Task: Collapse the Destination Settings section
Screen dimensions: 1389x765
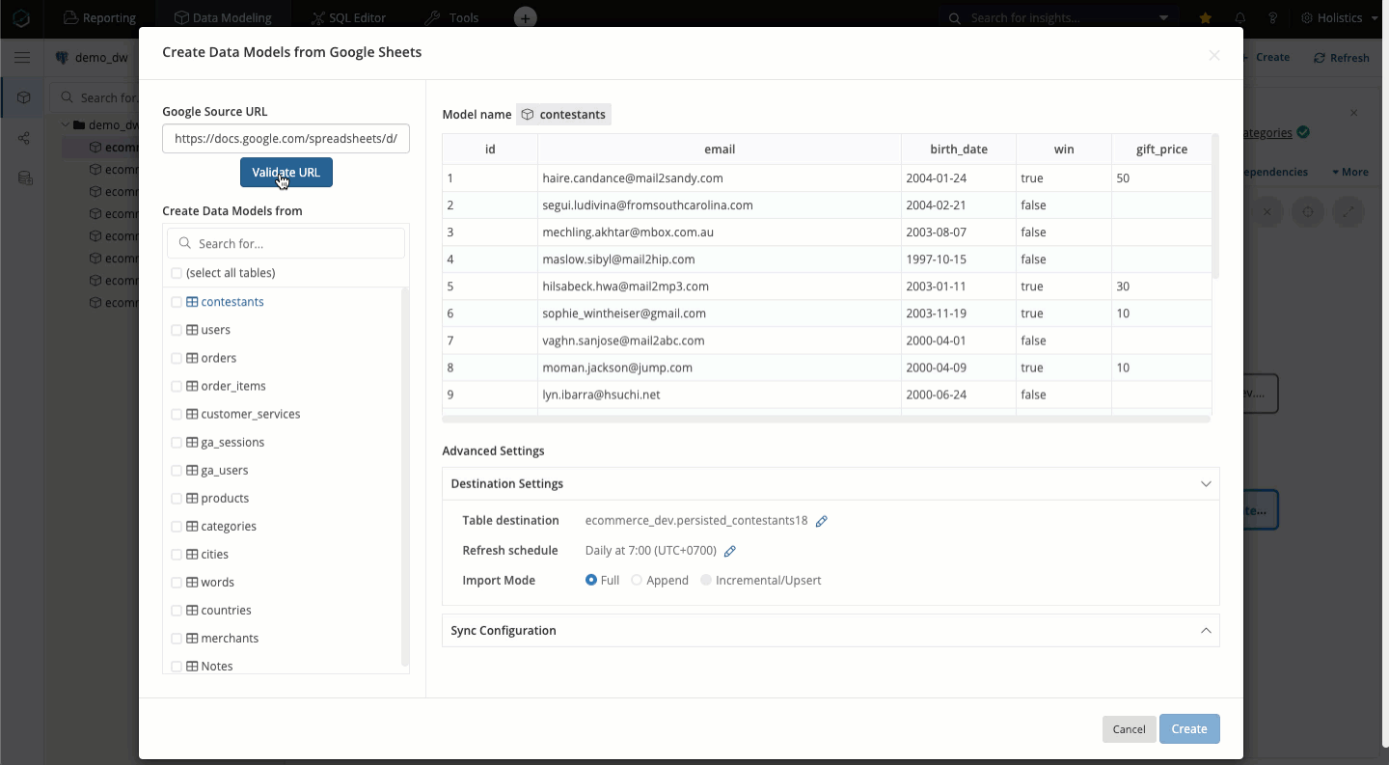Action: [1206, 484]
